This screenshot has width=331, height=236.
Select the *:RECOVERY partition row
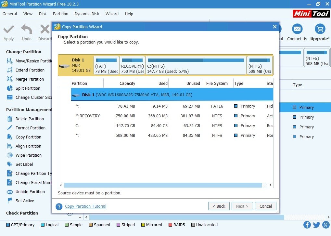(172, 116)
